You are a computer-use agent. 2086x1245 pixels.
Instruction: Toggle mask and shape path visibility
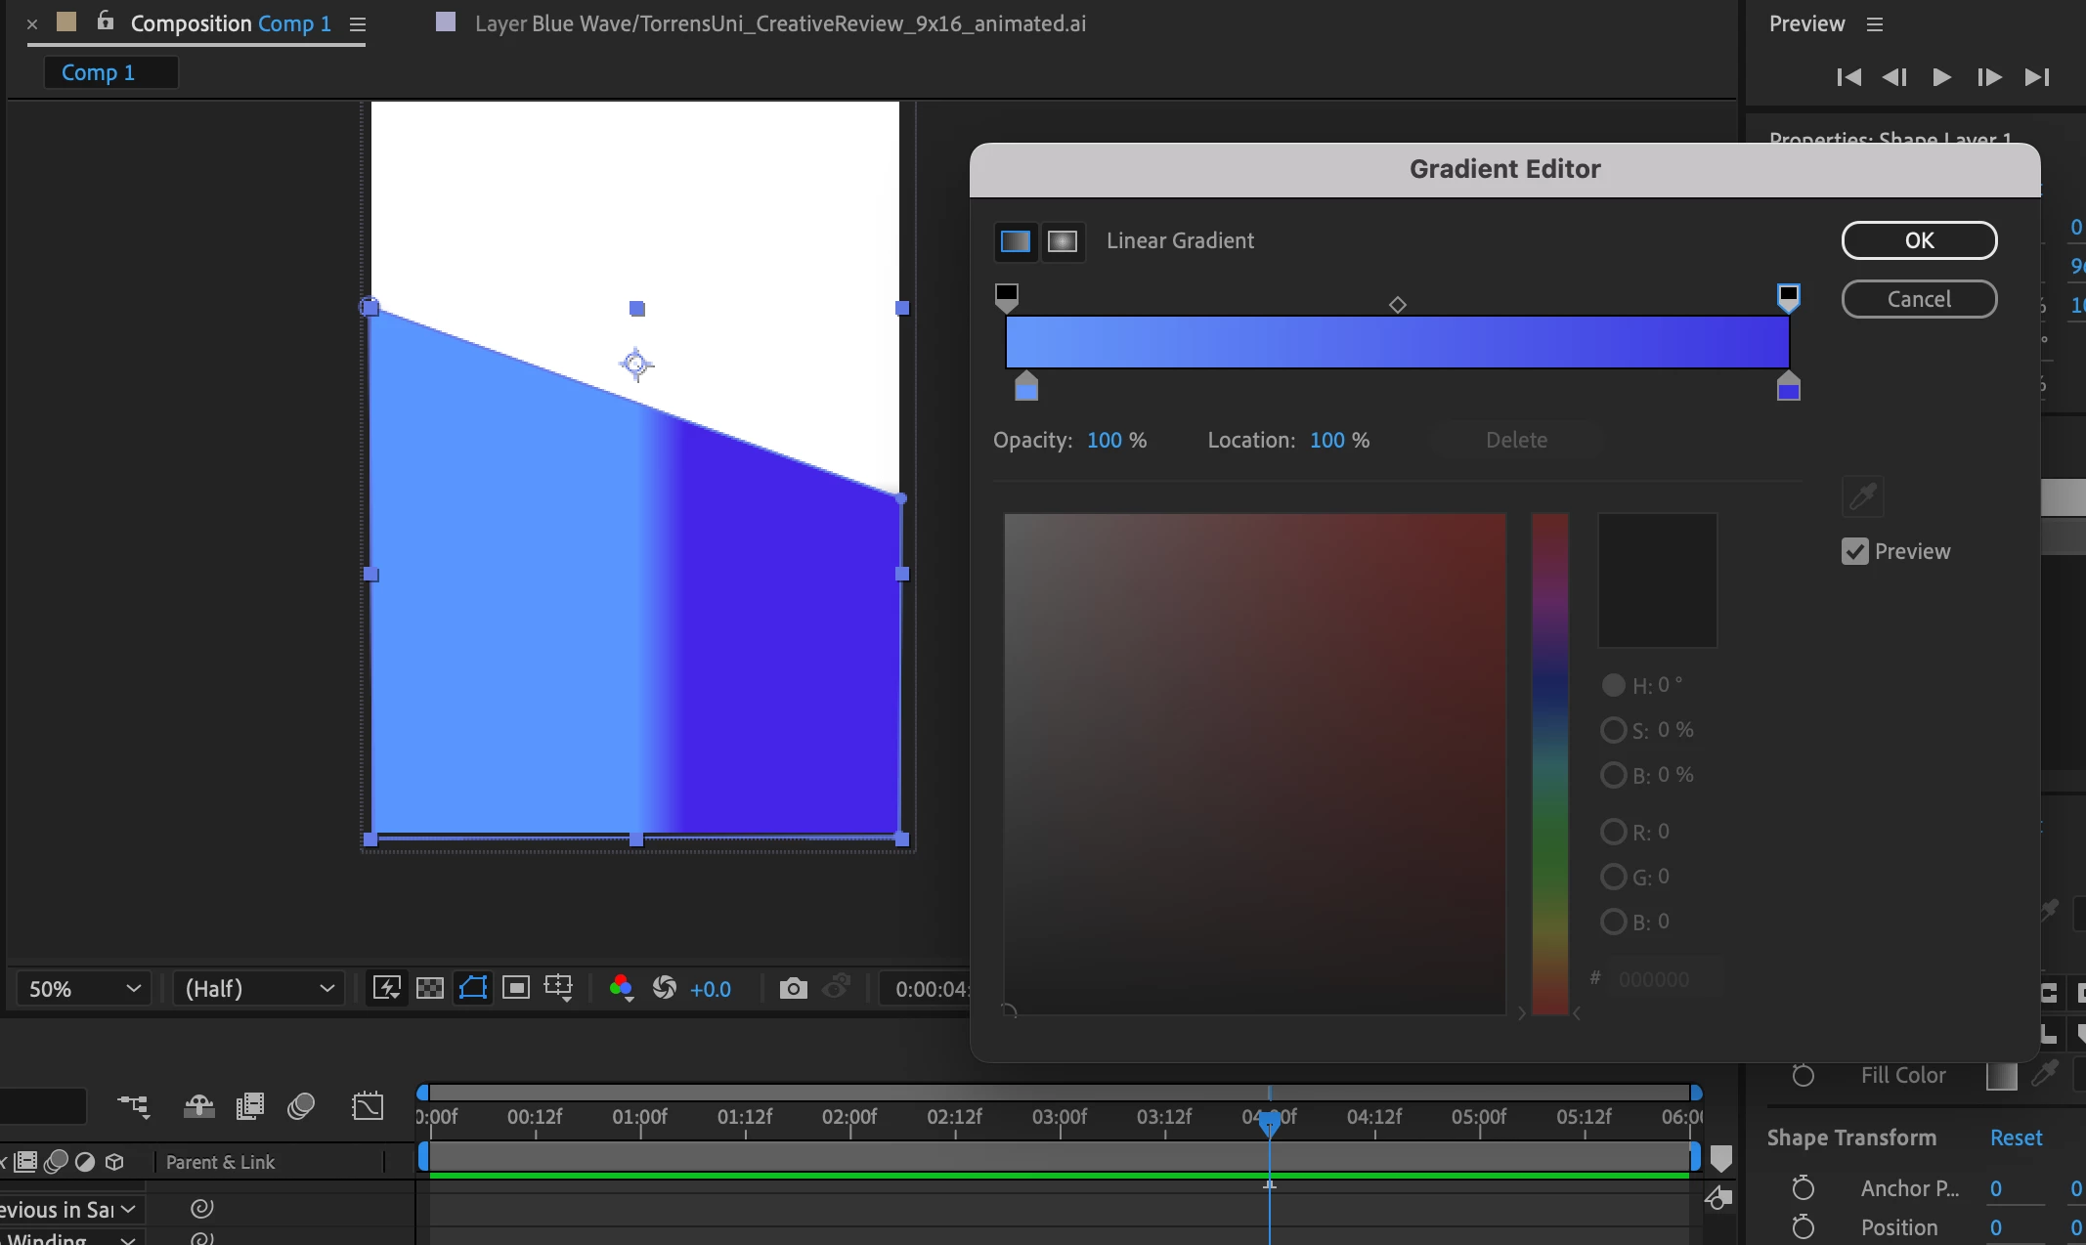coord(473,988)
